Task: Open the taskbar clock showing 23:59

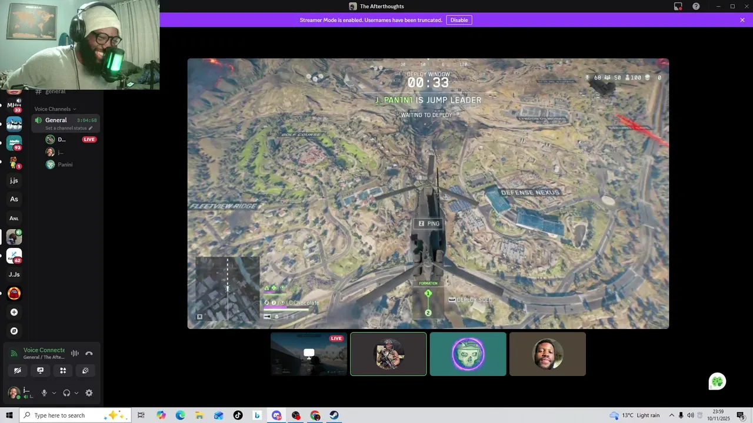Action: (x=719, y=415)
